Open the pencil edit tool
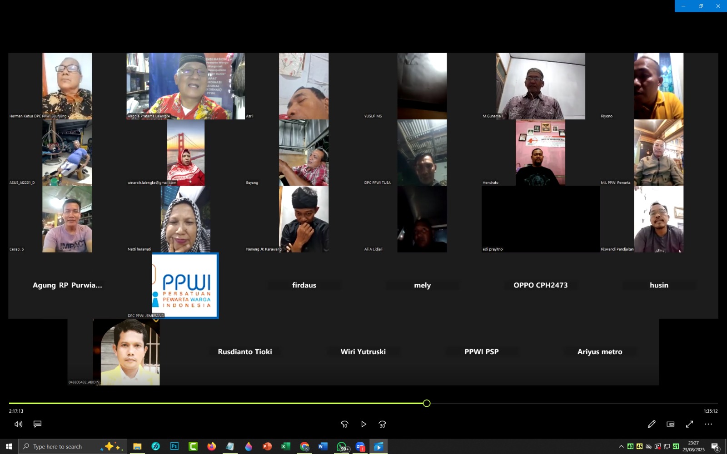 652,424
